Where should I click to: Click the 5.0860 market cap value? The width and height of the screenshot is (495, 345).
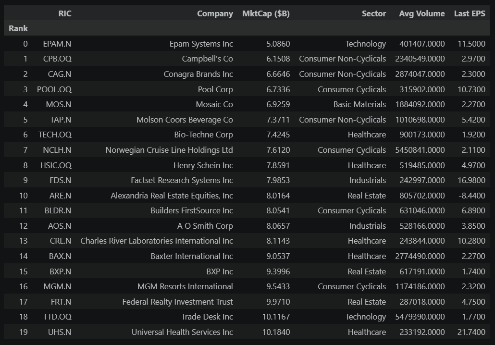[278, 44]
